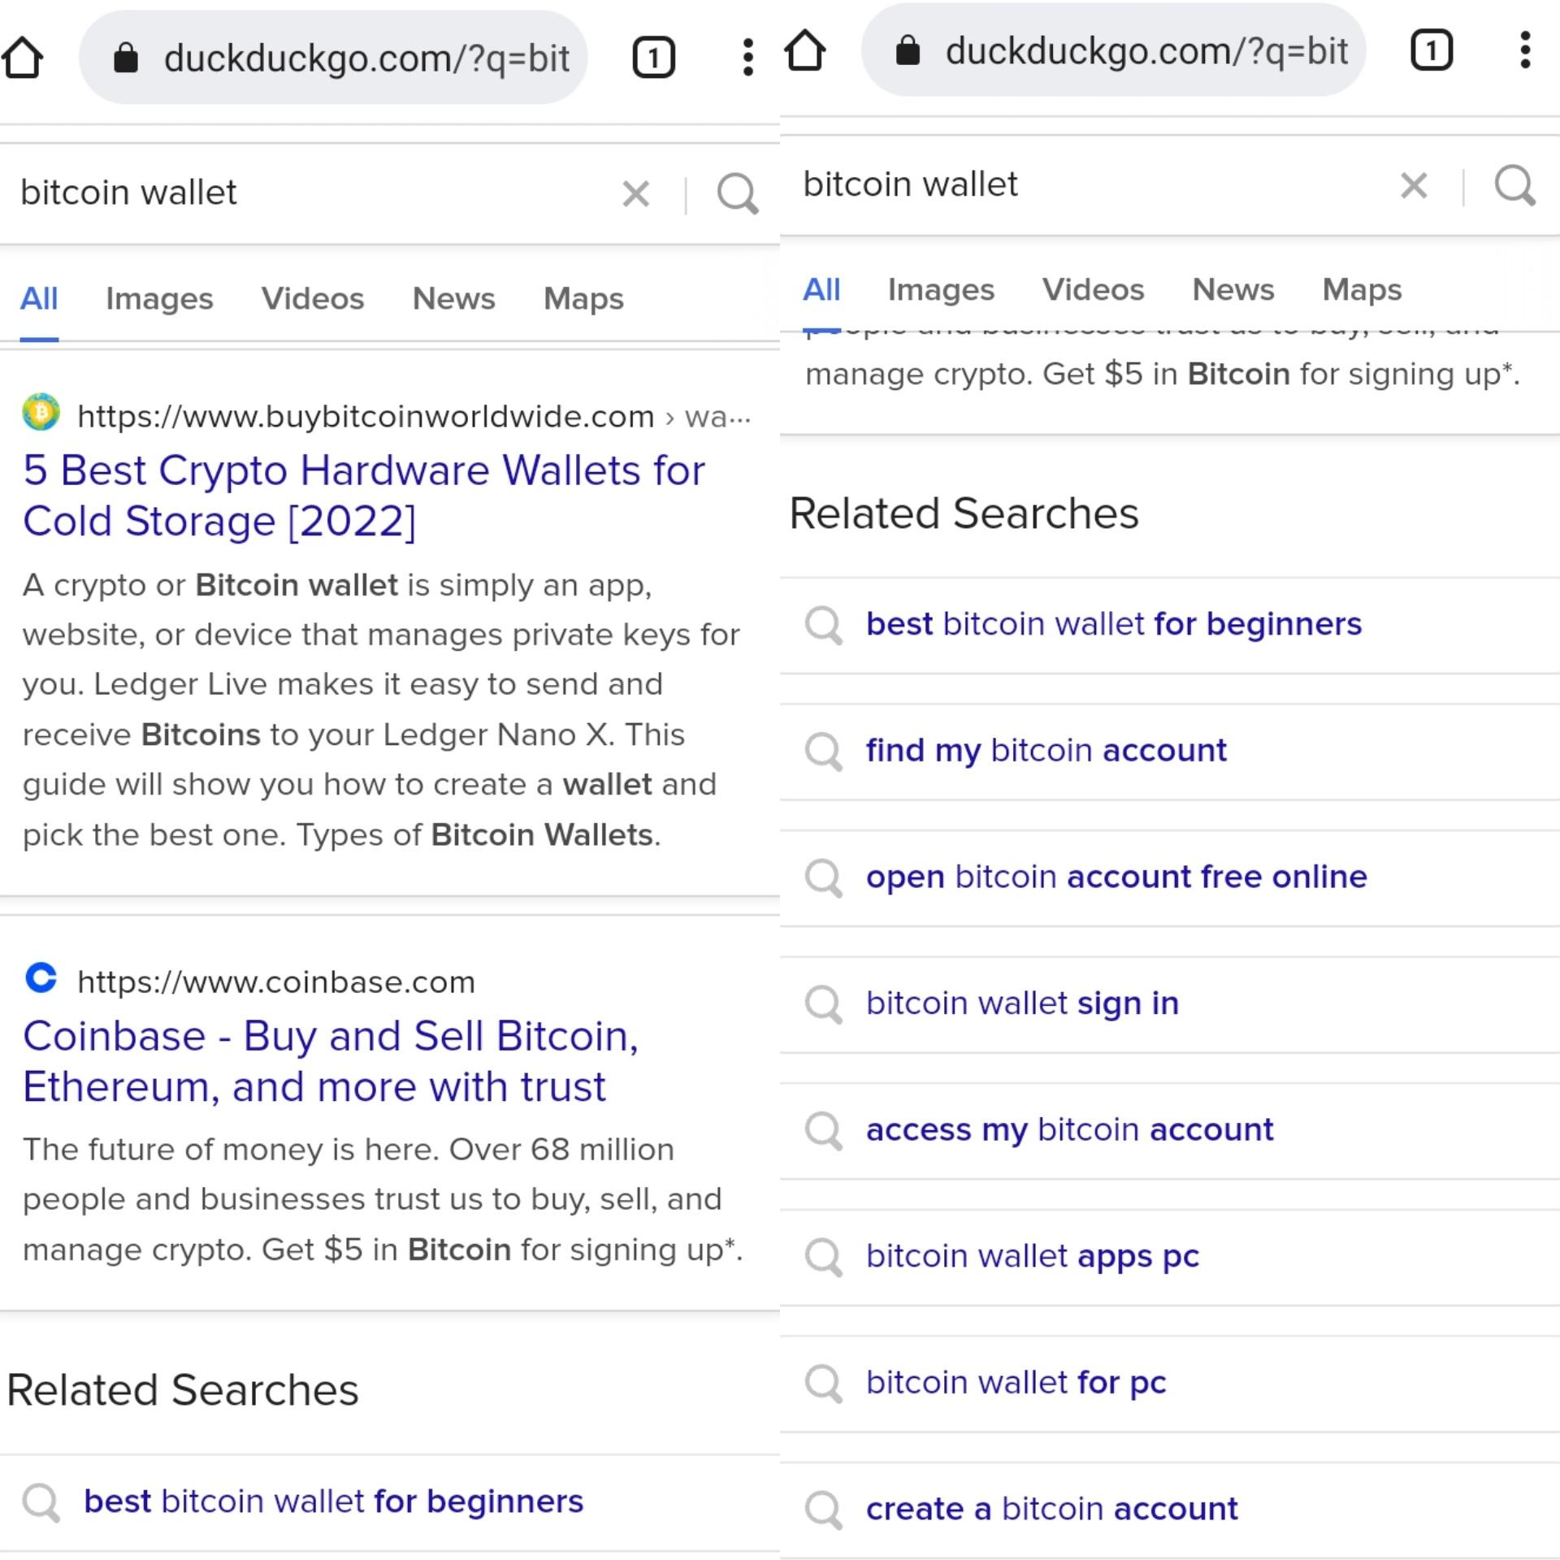Search 'bitcoin wallet apps pc'
This screenshot has height=1560, width=1560.
tap(1033, 1257)
